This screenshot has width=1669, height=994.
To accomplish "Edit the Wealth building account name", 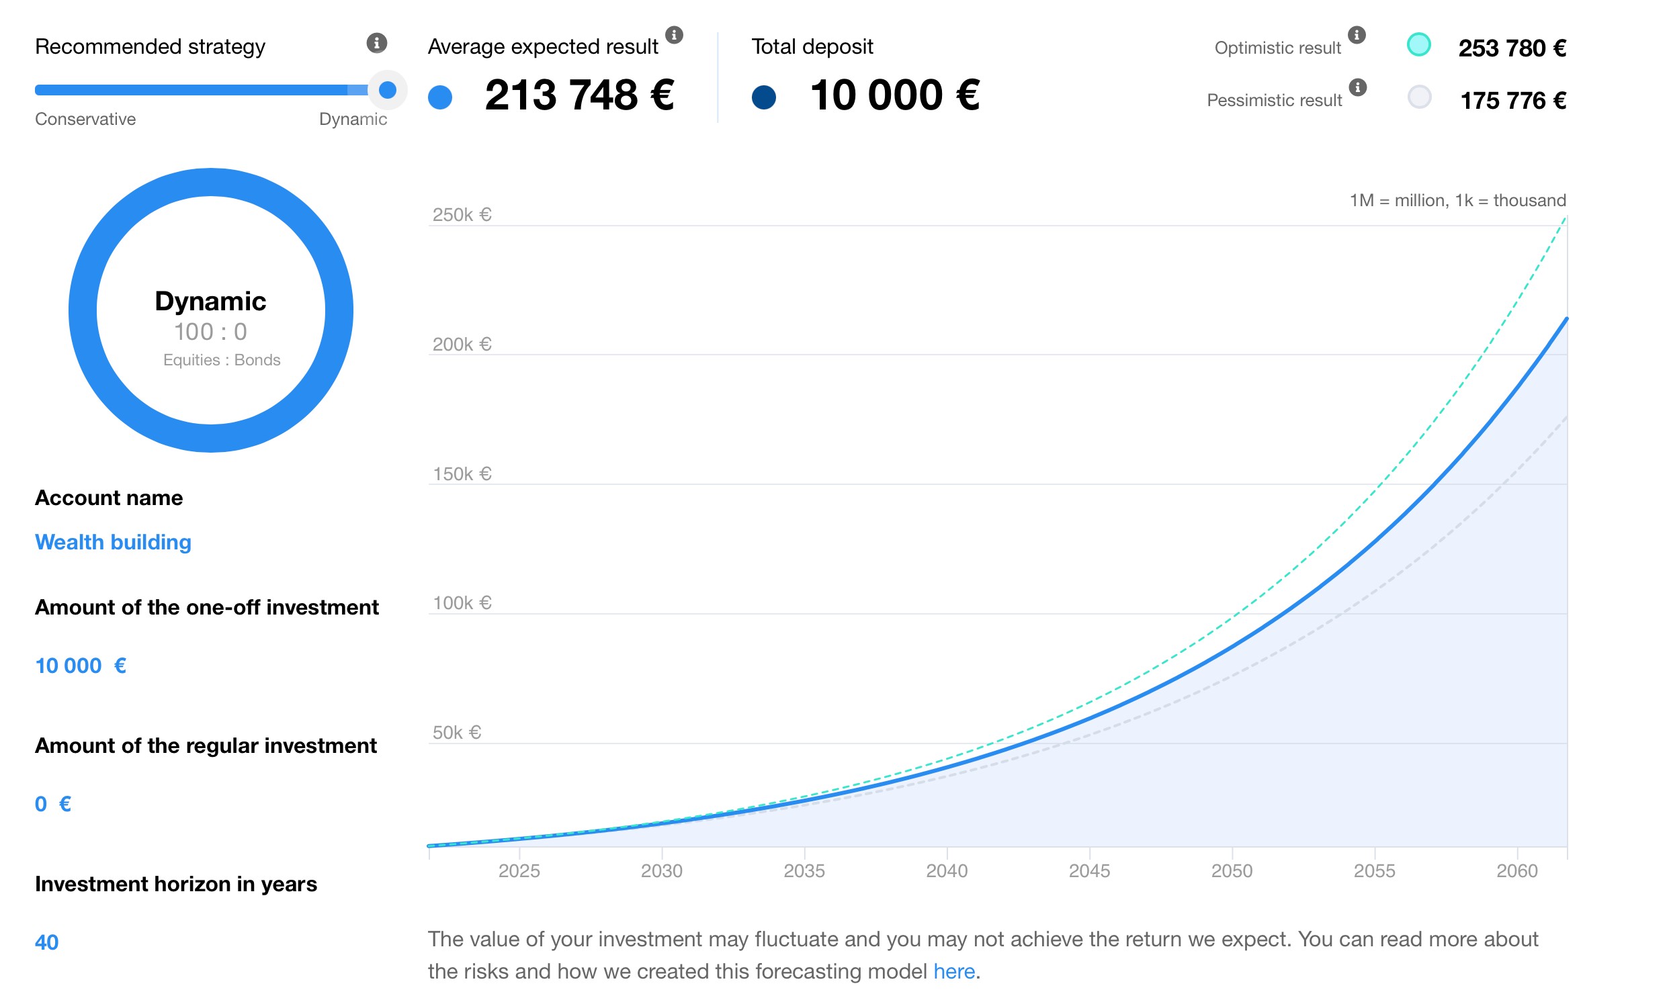I will pyautogui.click(x=113, y=542).
